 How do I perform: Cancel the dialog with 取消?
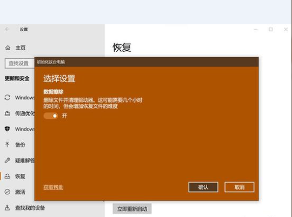click(240, 187)
